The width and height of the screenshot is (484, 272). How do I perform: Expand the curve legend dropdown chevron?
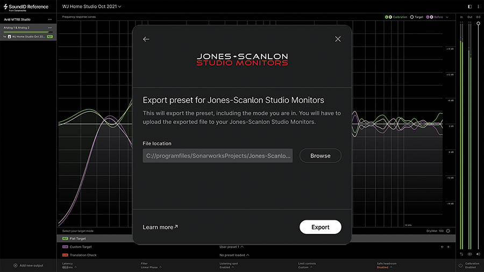(447, 17)
